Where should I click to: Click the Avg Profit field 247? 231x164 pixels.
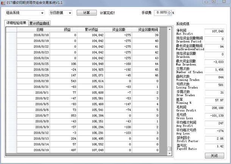point(214,123)
